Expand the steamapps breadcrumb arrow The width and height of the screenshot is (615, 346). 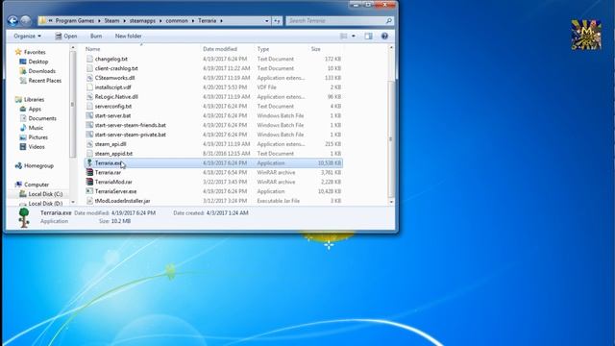point(160,21)
